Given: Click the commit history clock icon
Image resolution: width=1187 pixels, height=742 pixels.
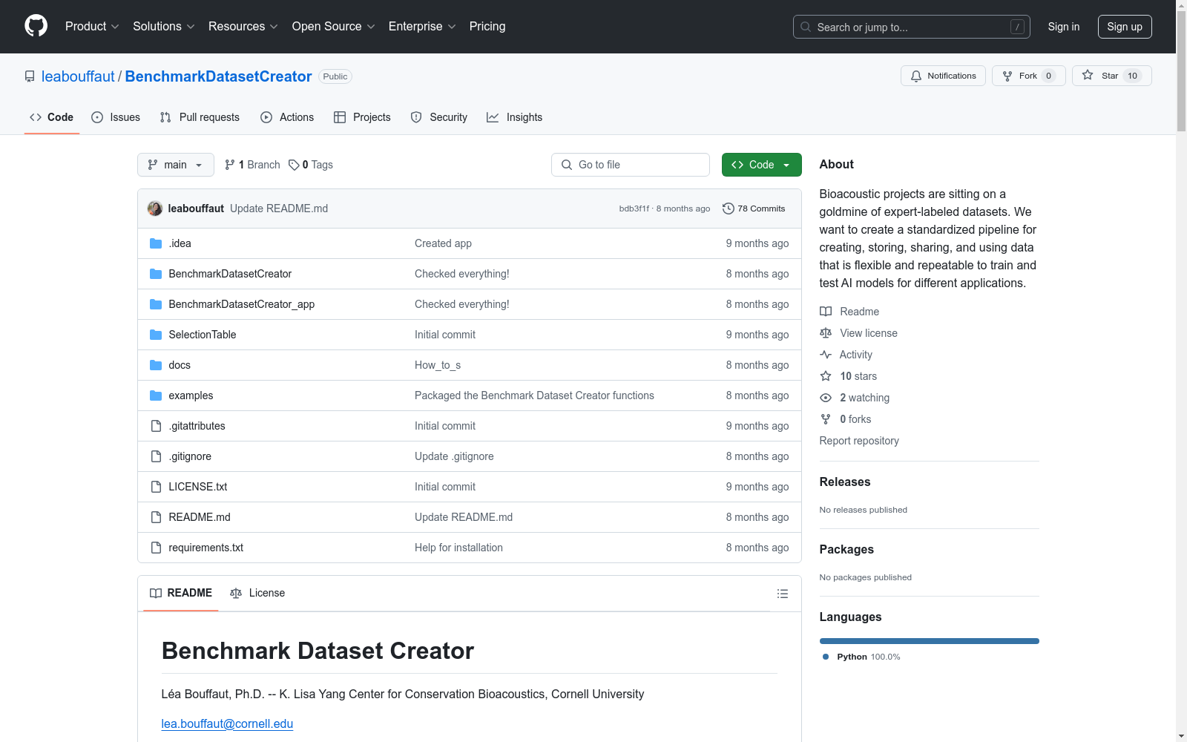Looking at the screenshot, I should point(729,209).
